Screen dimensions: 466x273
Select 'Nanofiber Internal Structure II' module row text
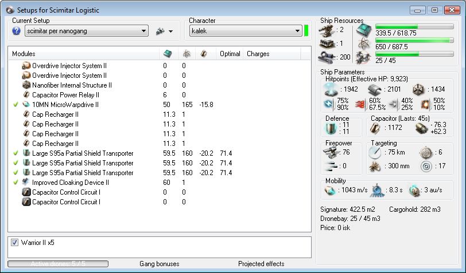pos(72,85)
